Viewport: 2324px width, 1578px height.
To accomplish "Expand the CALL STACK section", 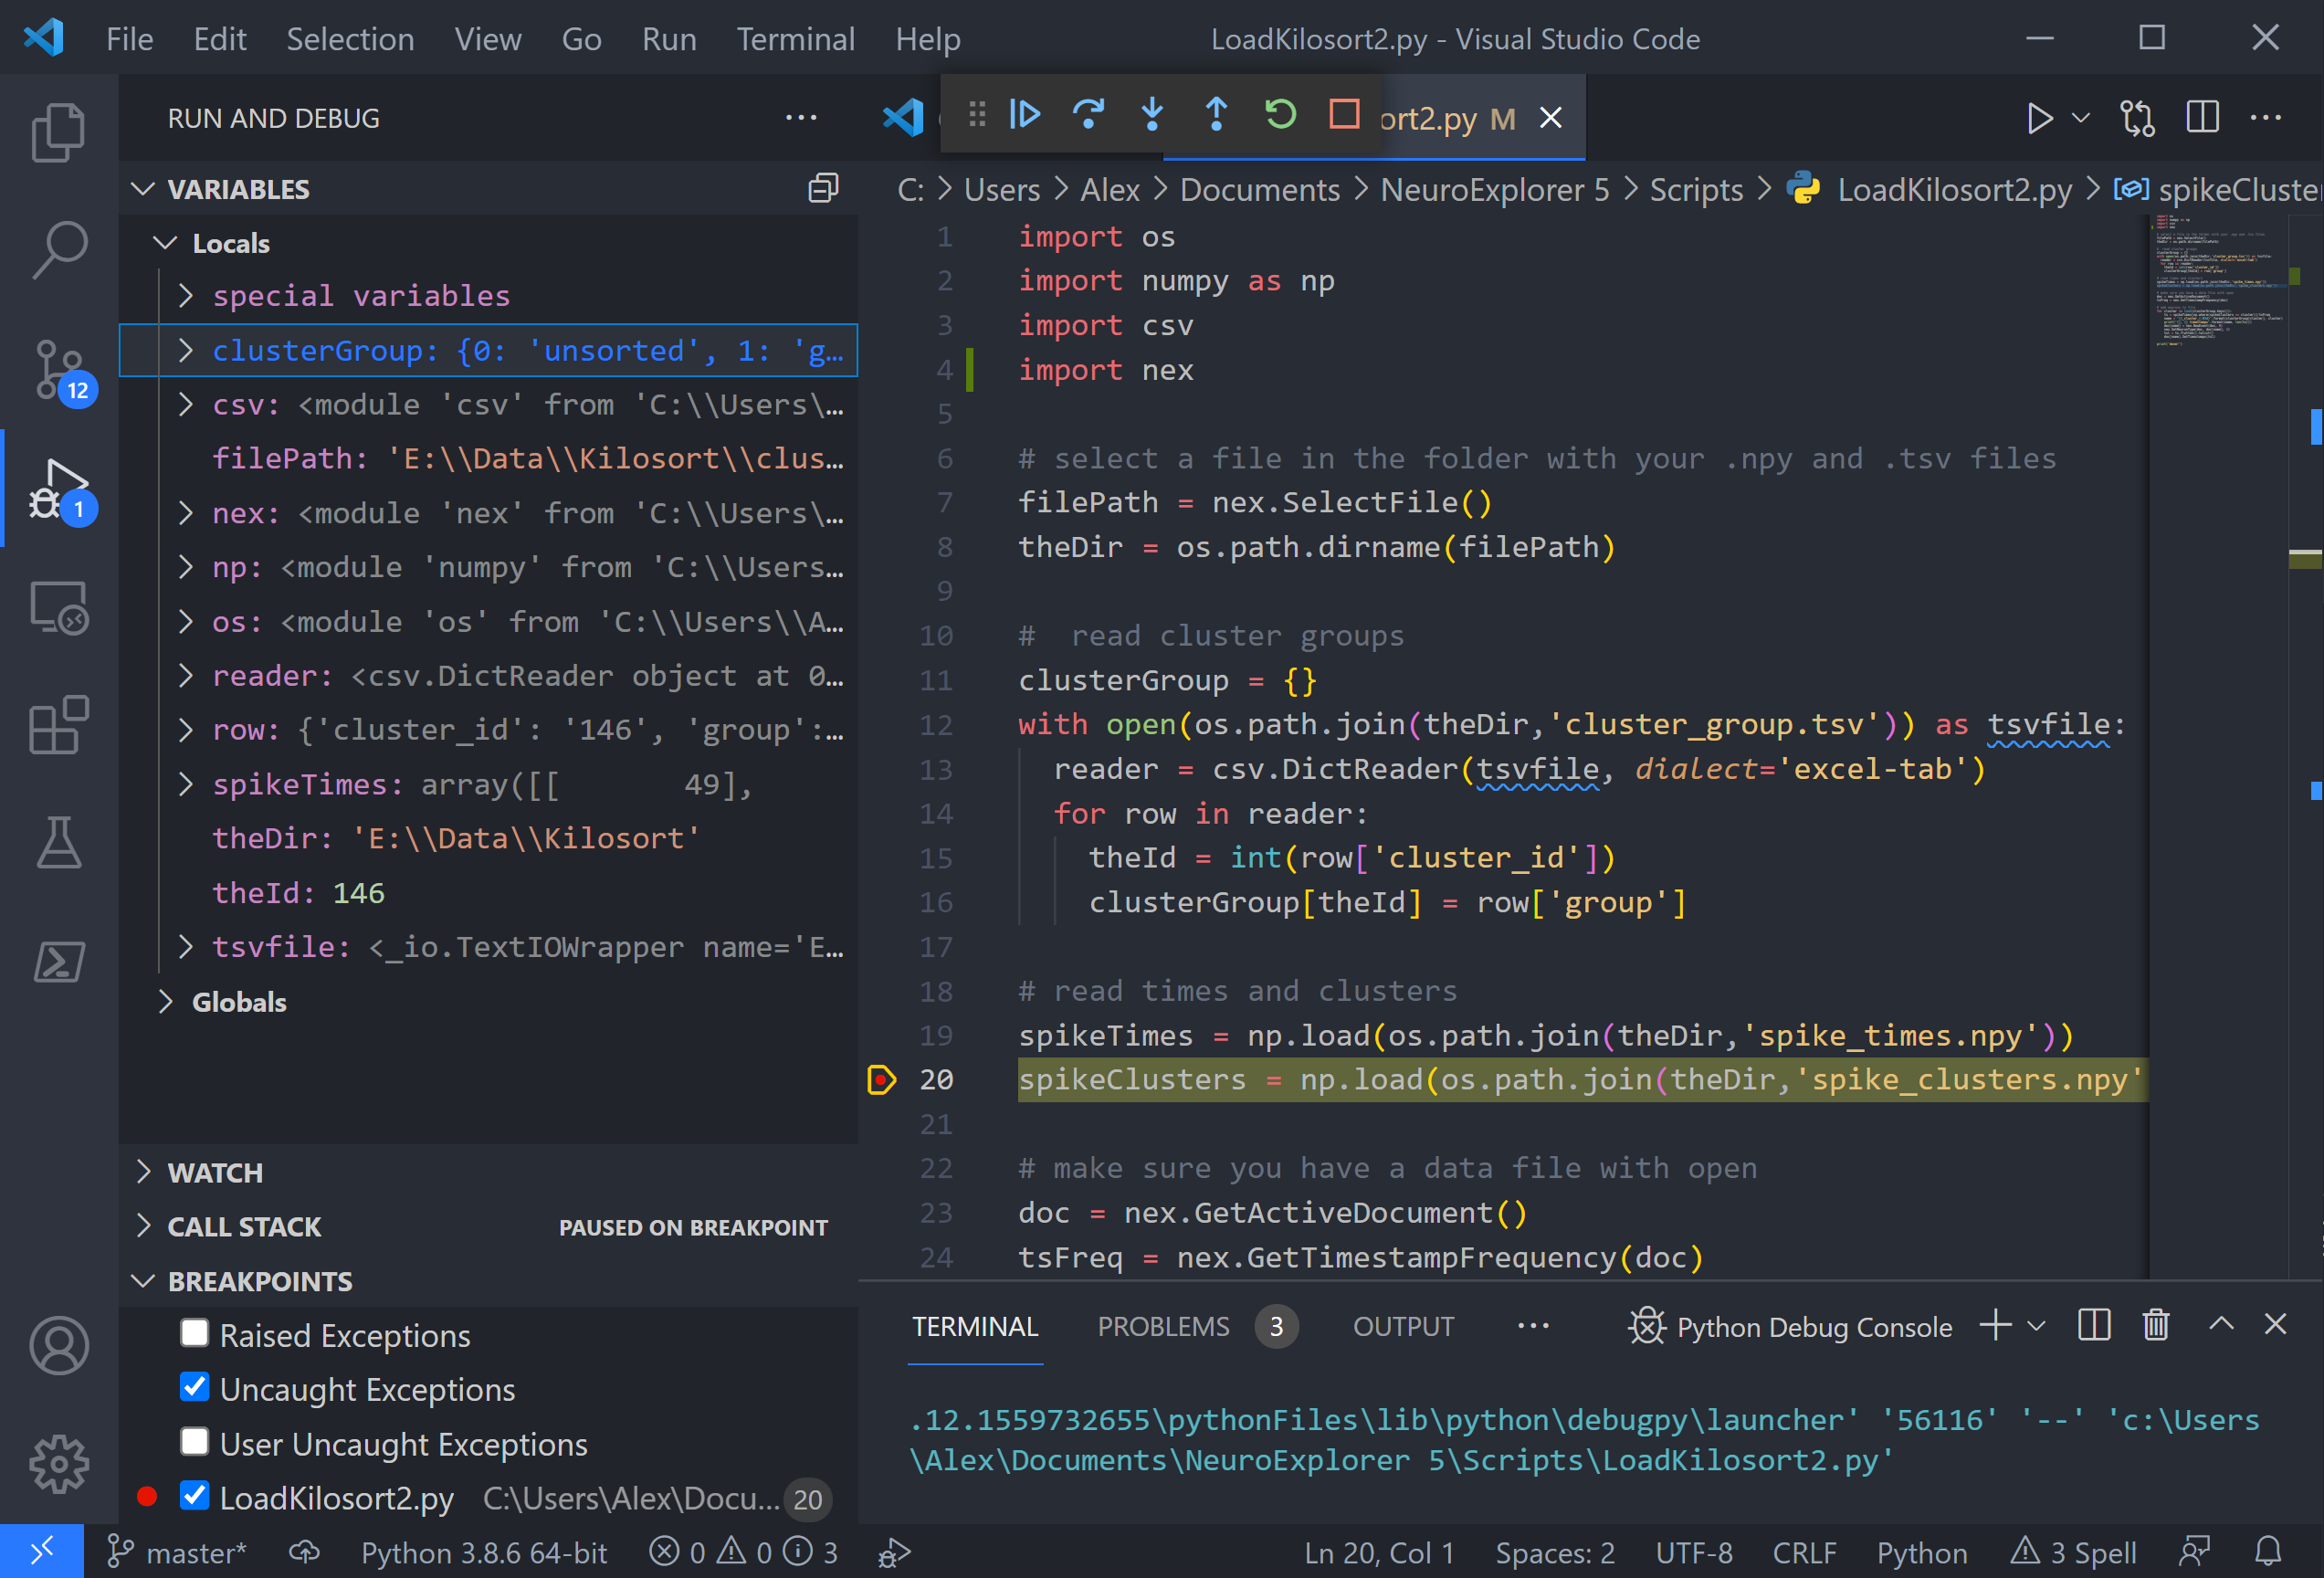I will click(144, 1226).
